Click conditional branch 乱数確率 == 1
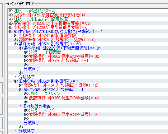Viewport: 168px width, 134px height. [x=55, y=90]
